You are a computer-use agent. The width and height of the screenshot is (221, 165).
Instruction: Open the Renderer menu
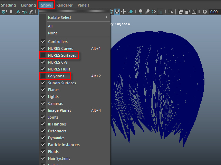coord(64,5)
